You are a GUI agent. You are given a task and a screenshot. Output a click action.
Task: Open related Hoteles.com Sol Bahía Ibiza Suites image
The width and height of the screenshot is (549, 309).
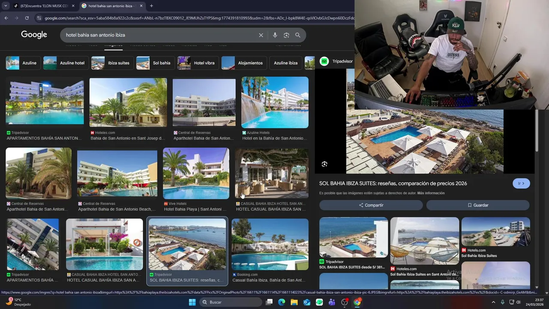point(496,232)
